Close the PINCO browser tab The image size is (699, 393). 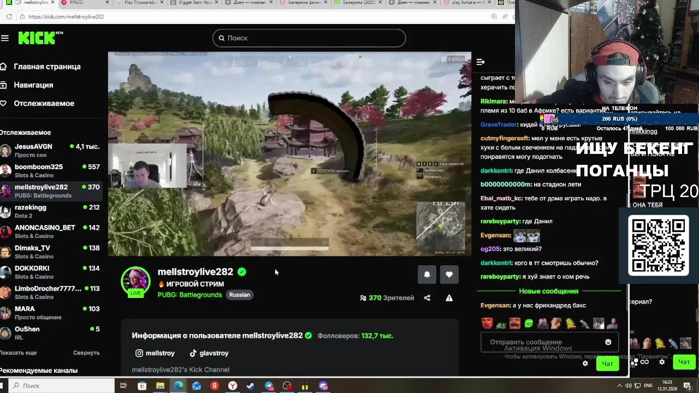(106, 3)
